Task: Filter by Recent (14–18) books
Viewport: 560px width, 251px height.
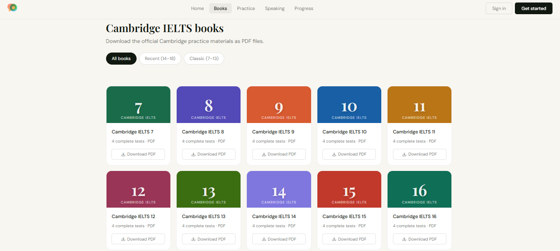Action: point(160,58)
